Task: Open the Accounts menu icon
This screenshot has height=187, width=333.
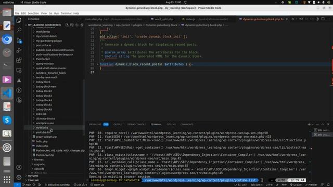Action: [x=19, y=167]
